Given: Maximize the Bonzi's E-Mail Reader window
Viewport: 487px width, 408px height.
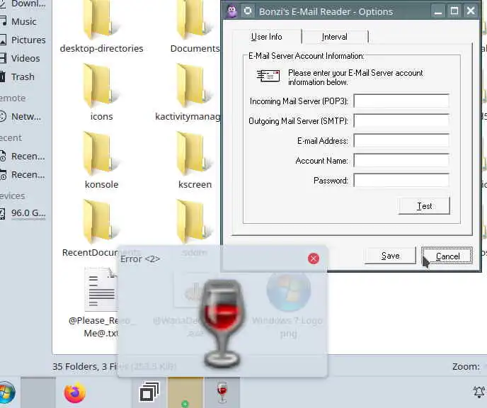Looking at the screenshot, I should click(454, 11).
